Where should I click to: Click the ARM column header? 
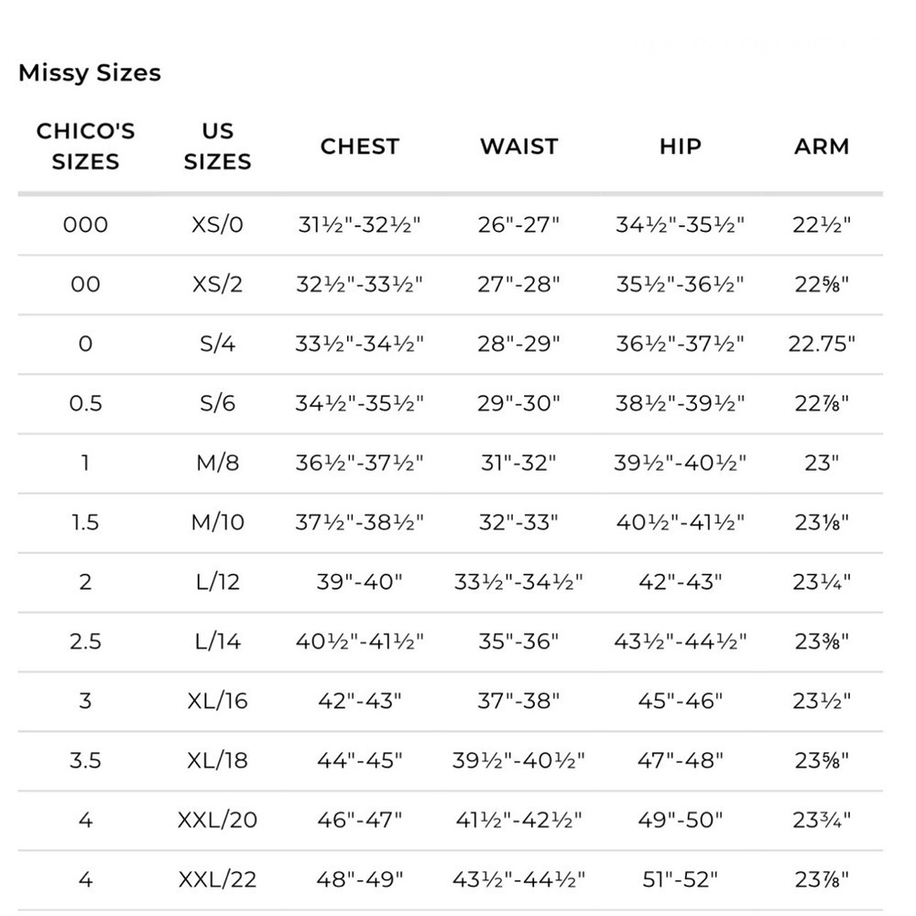coord(822,146)
